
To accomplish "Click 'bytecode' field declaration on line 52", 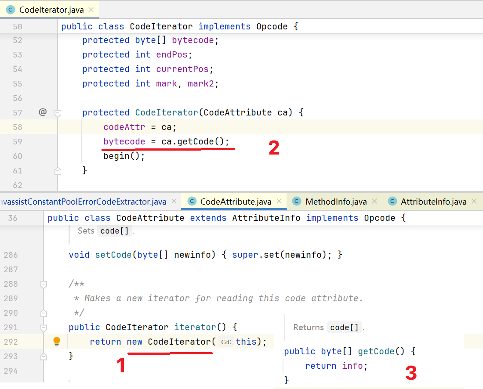I will [193, 40].
